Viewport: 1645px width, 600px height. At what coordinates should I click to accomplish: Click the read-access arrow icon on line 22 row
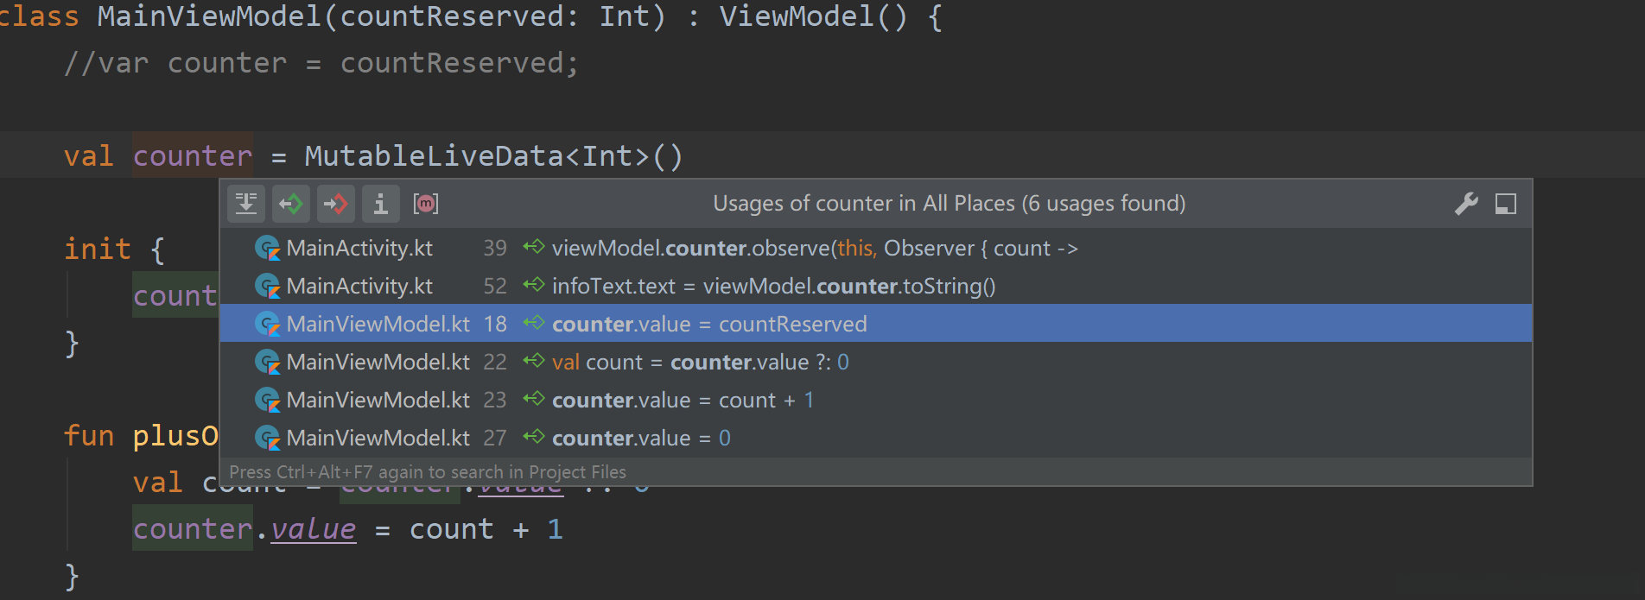[534, 362]
